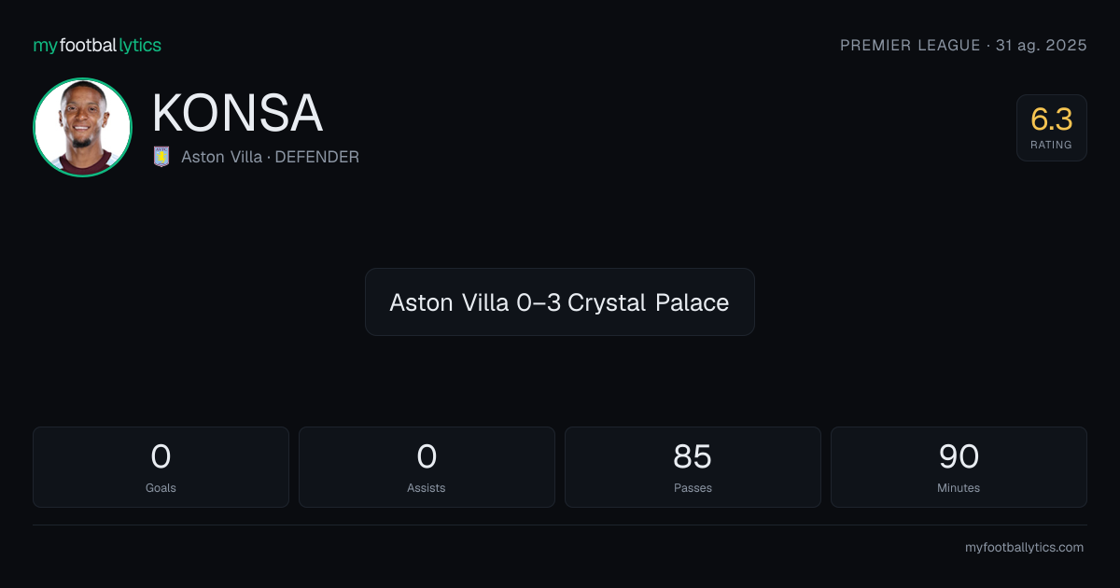The height and width of the screenshot is (588, 1120).
Task: Click the PREMIER LEAGUE competition label
Action: [x=910, y=45]
